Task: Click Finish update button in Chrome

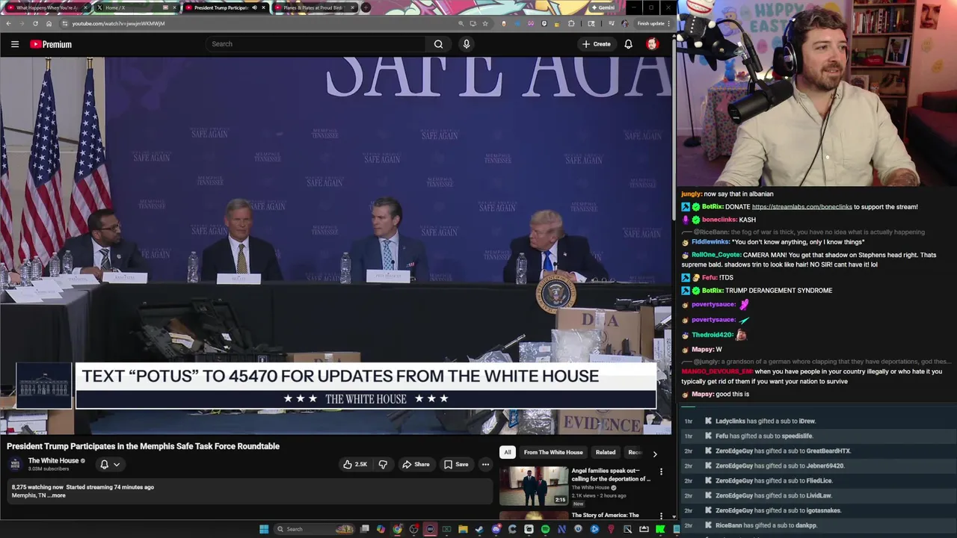Action: 652,23
